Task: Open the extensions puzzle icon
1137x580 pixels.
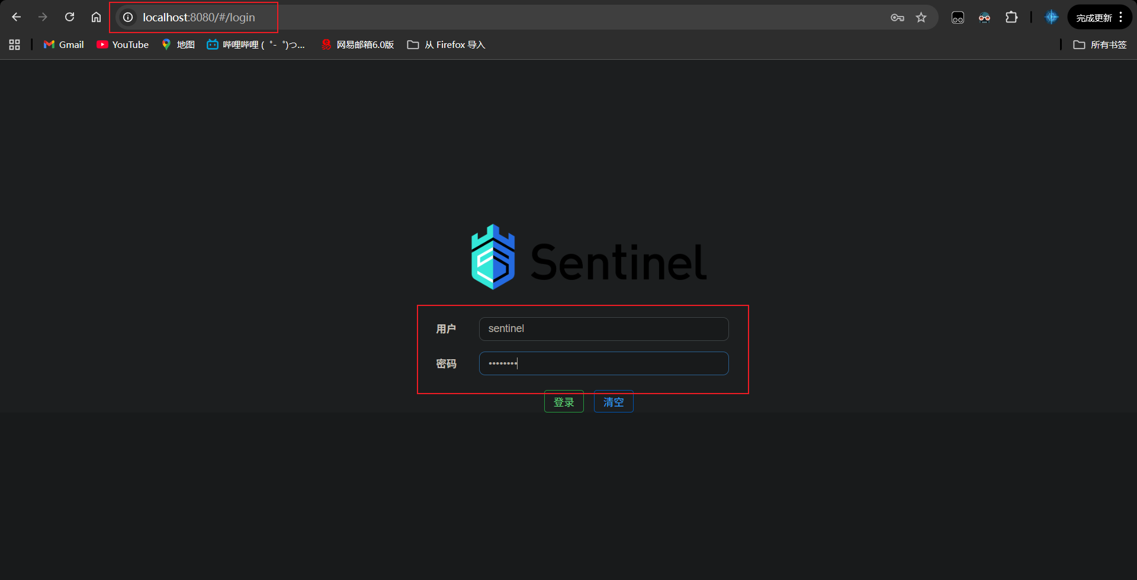Action: click(1011, 18)
